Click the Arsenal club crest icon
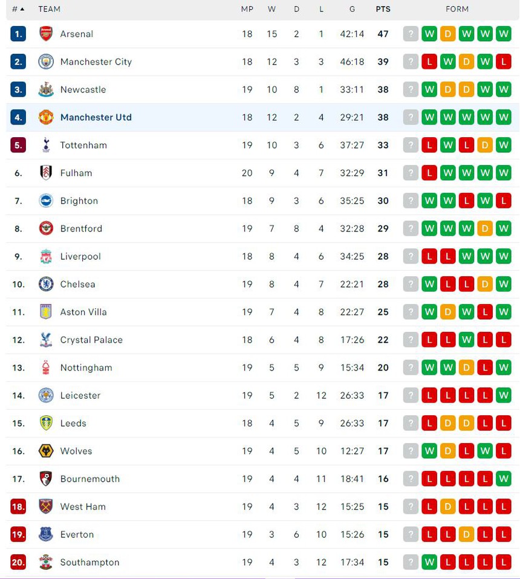The width and height of the screenshot is (520, 579). tap(46, 34)
